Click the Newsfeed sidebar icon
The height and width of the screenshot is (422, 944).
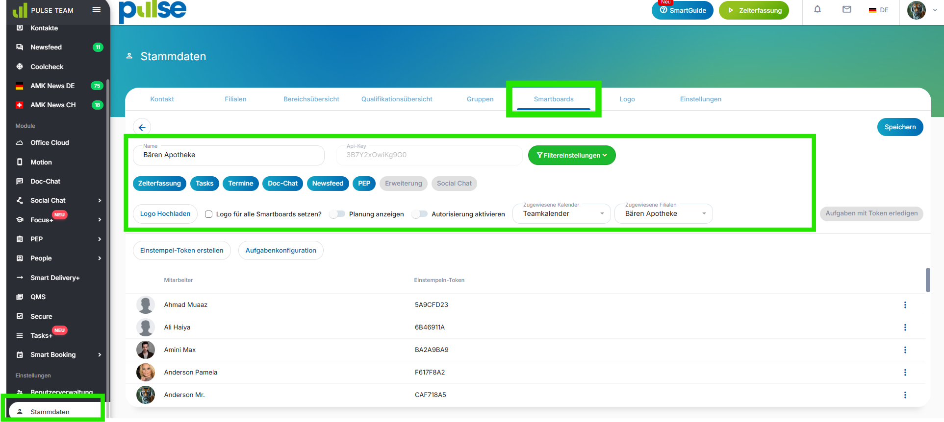[20, 47]
